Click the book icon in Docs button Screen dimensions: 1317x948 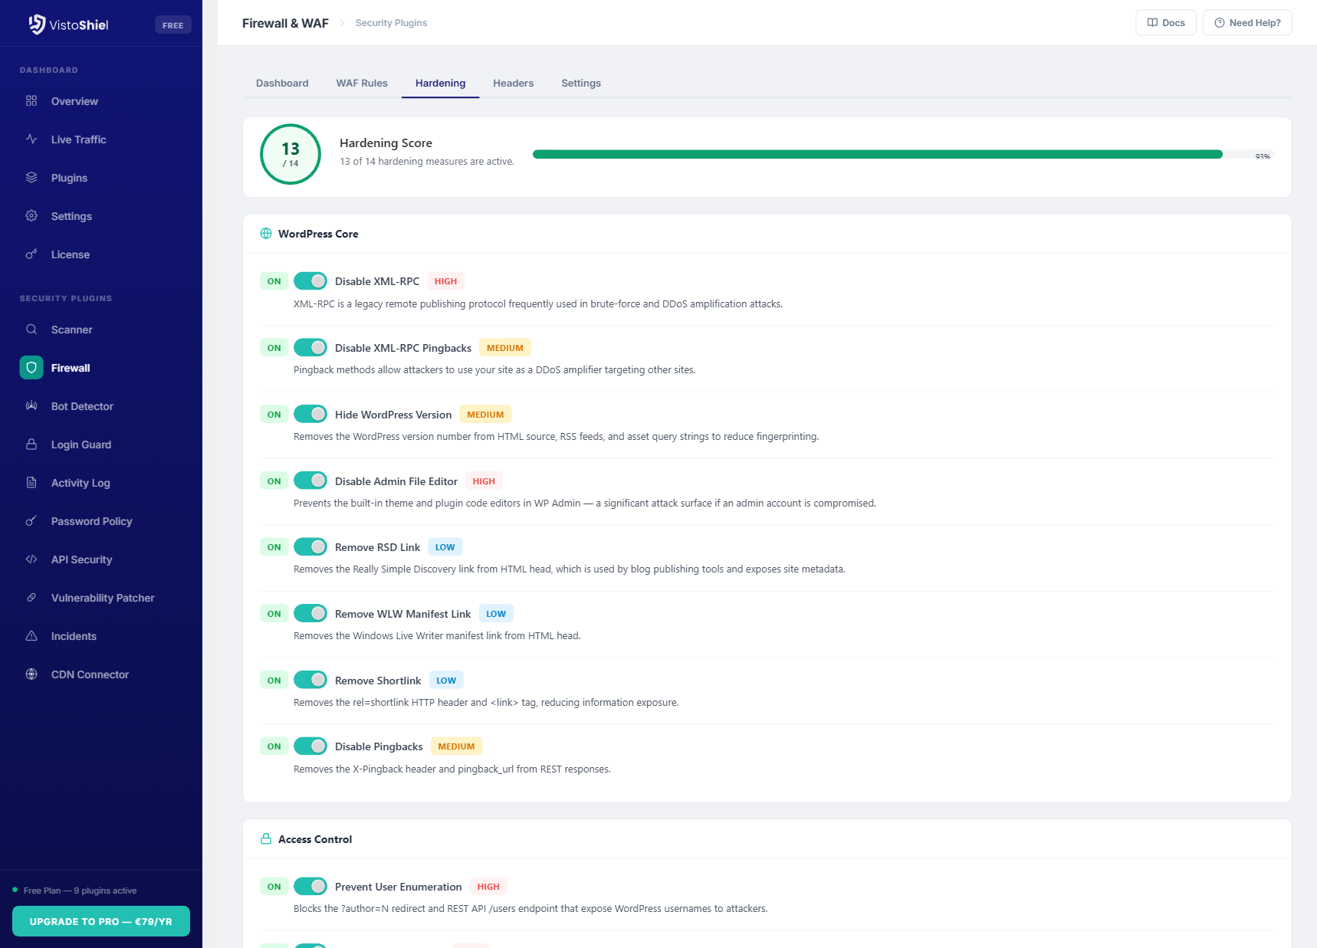coord(1152,22)
